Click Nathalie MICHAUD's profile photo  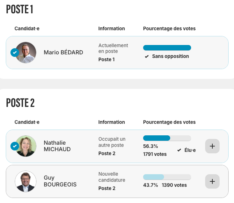click(26, 146)
